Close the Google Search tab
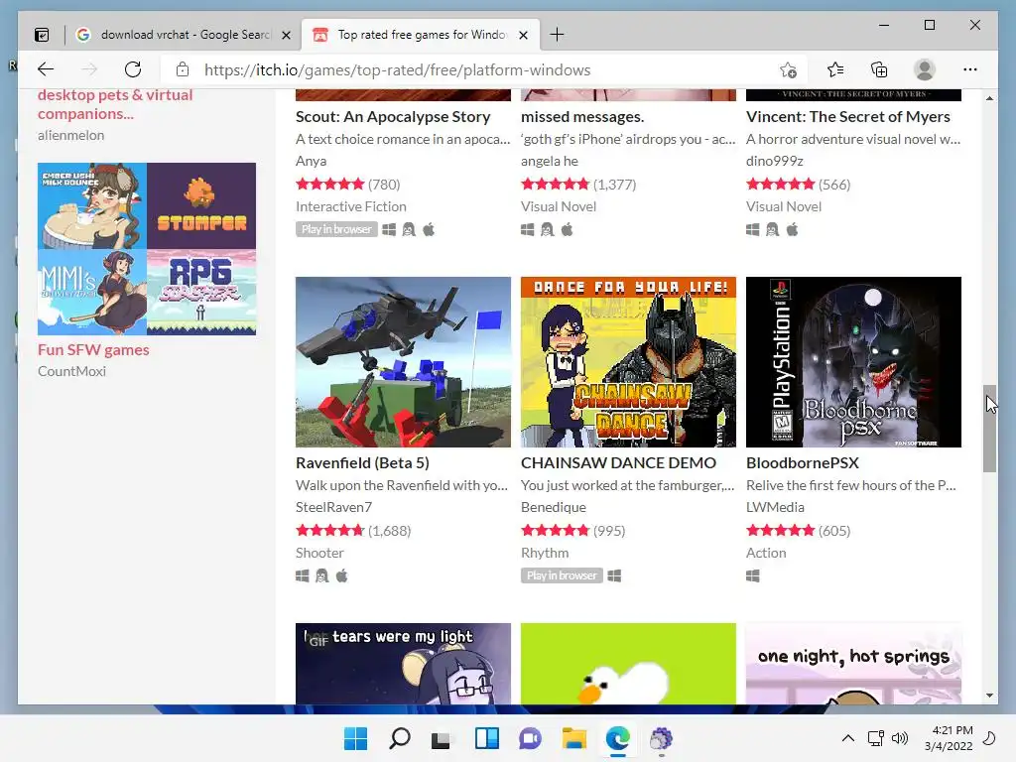Viewport: 1016px width, 762px height. click(x=286, y=35)
